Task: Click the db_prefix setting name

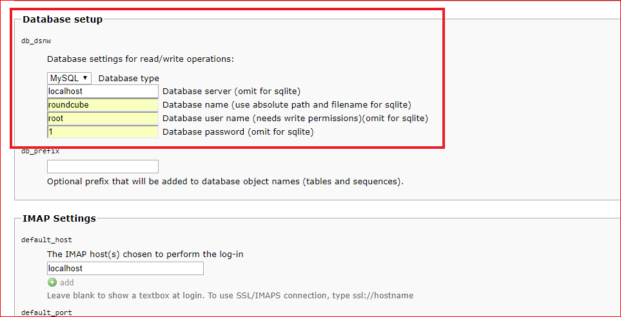Action: pyautogui.click(x=40, y=151)
